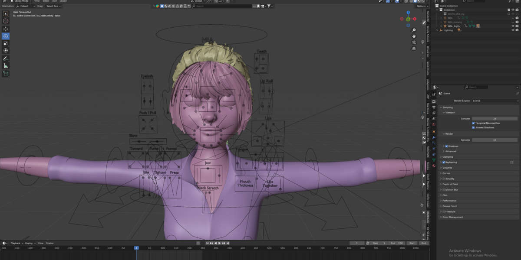Choose the Annotate pencil tool
521x260 pixels.
[x=6, y=58]
